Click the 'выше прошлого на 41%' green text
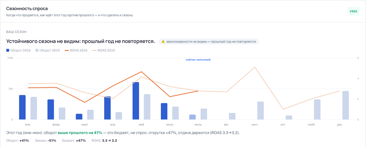The height and width of the screenshot is (147, 366). click(x=80, y=133)
